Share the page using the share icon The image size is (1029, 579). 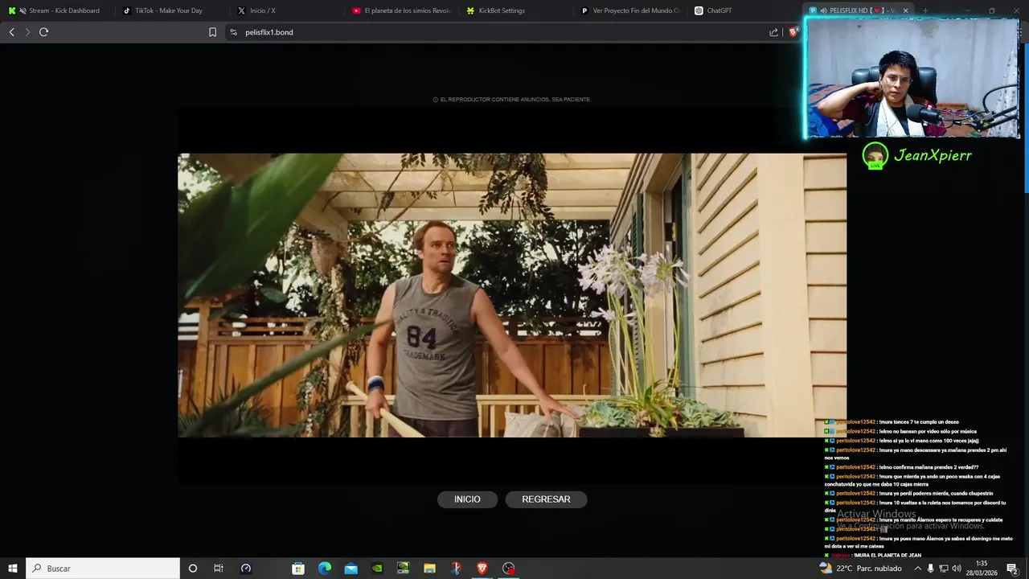773,32
